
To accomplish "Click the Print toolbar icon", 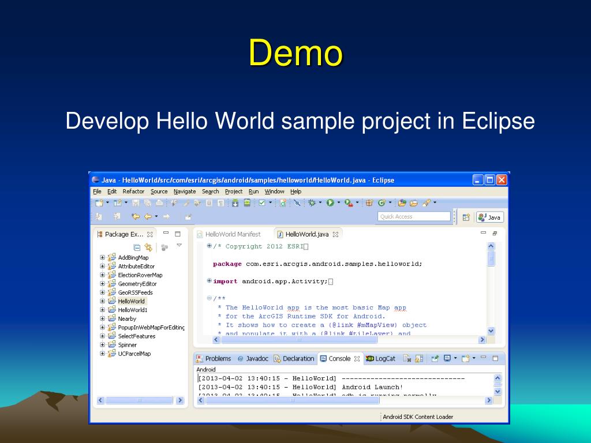I will coord(159,203).
